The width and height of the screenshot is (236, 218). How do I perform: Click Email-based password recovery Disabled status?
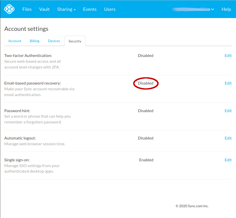tap(146, 83)
